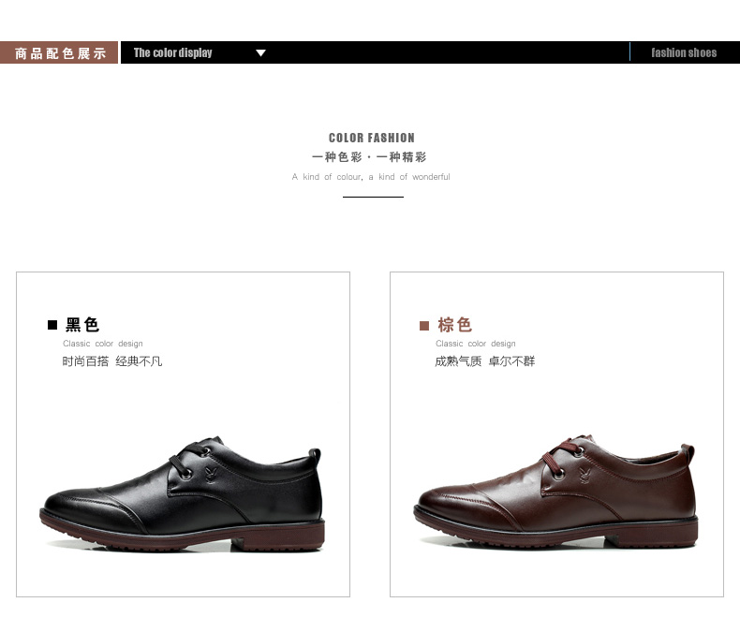Click the brown square color swatch

424,326
